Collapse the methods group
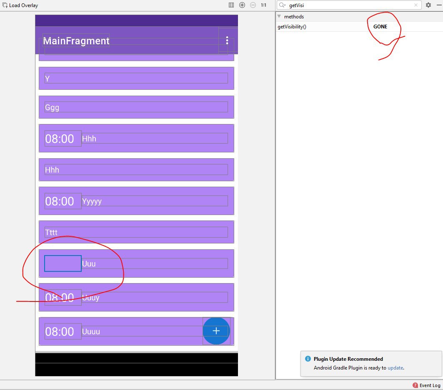This screenshot has width=443, height=390. (279, 16)
